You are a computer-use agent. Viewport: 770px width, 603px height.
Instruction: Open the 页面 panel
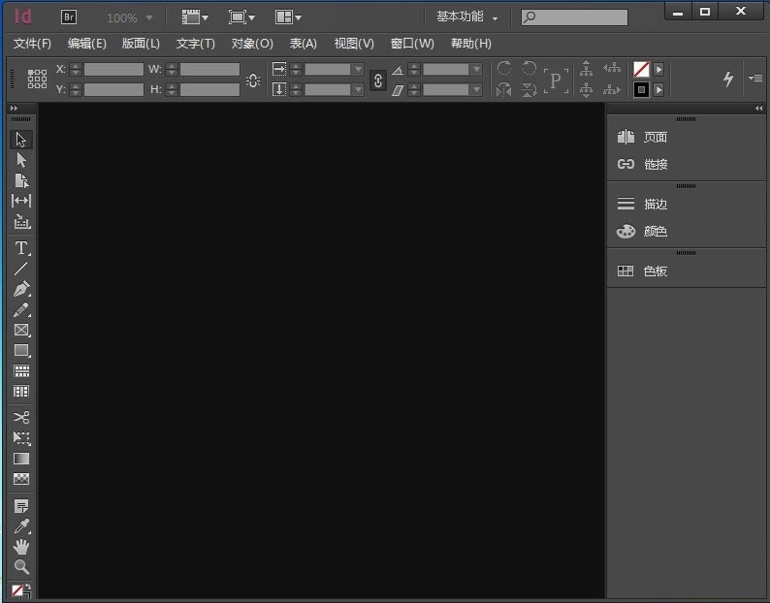point(642,137)
